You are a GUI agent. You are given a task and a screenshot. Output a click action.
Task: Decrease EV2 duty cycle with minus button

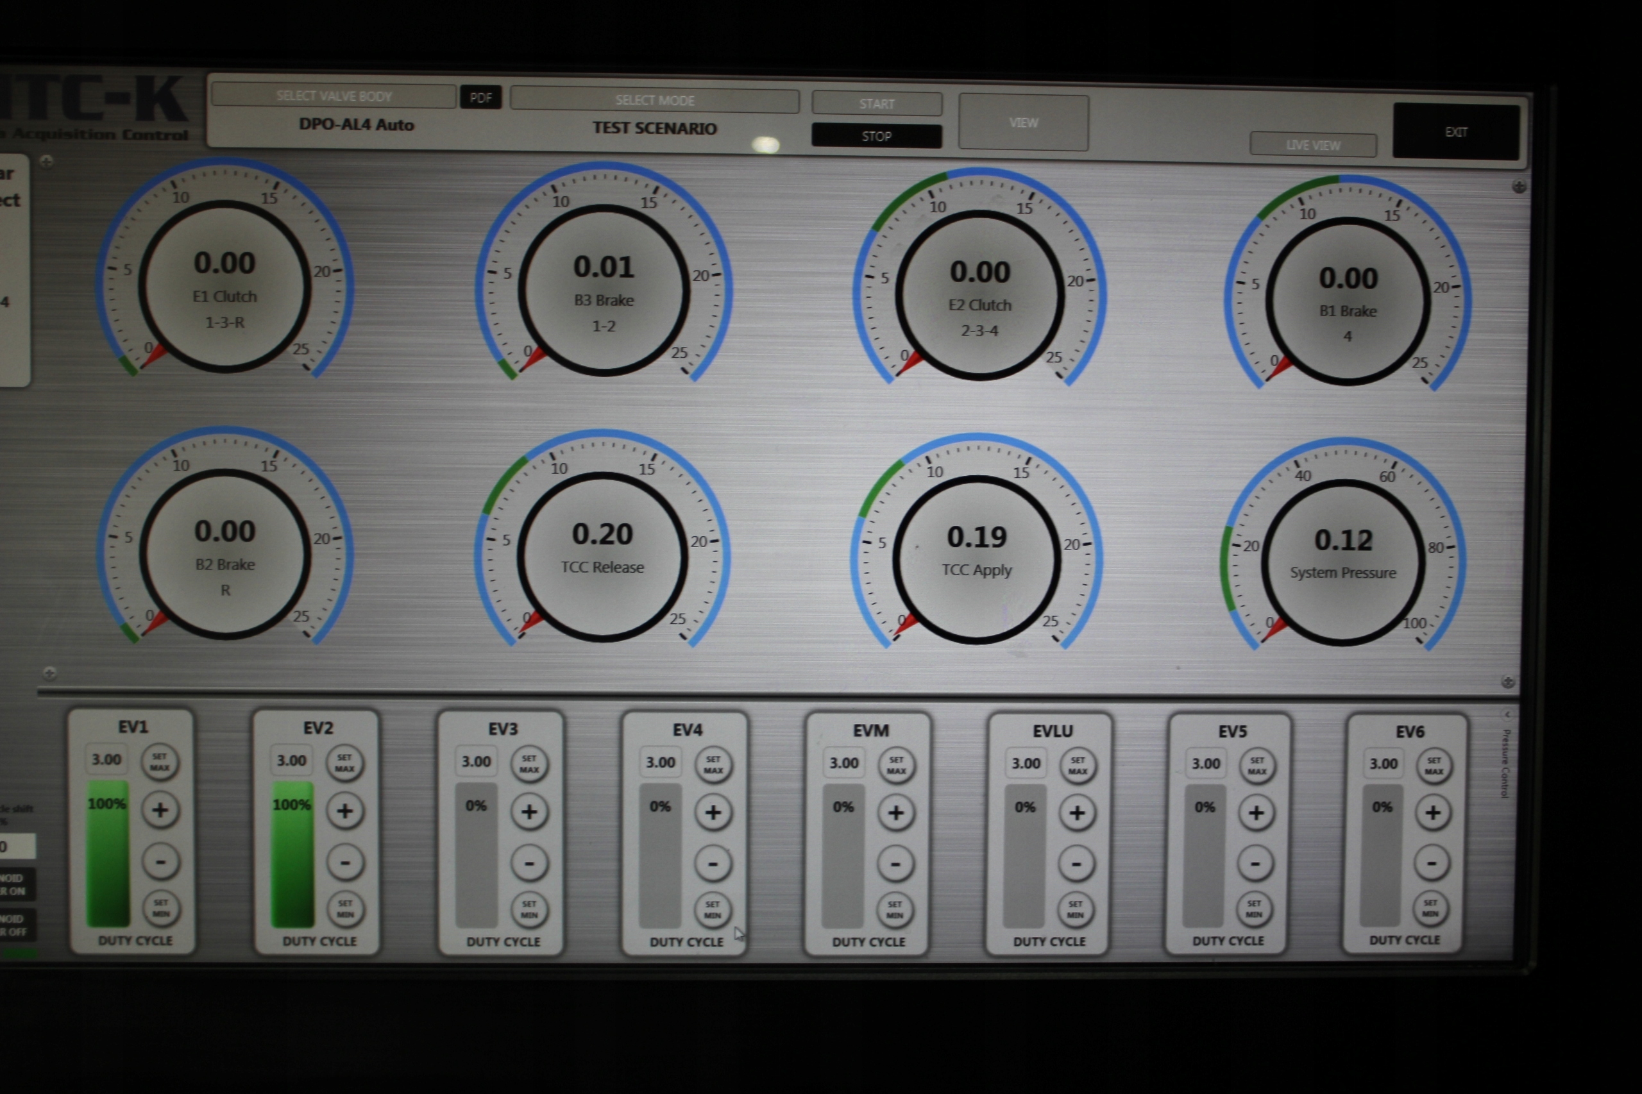tap(344, 863)
